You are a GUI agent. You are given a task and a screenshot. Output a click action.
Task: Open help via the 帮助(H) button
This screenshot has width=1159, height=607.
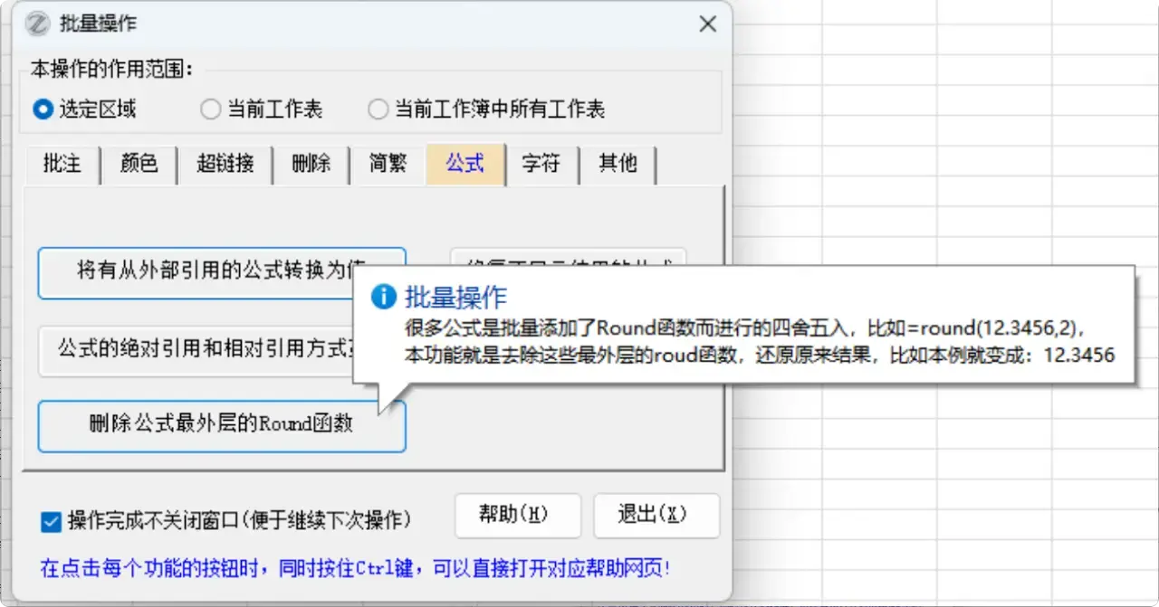point(518,515)
